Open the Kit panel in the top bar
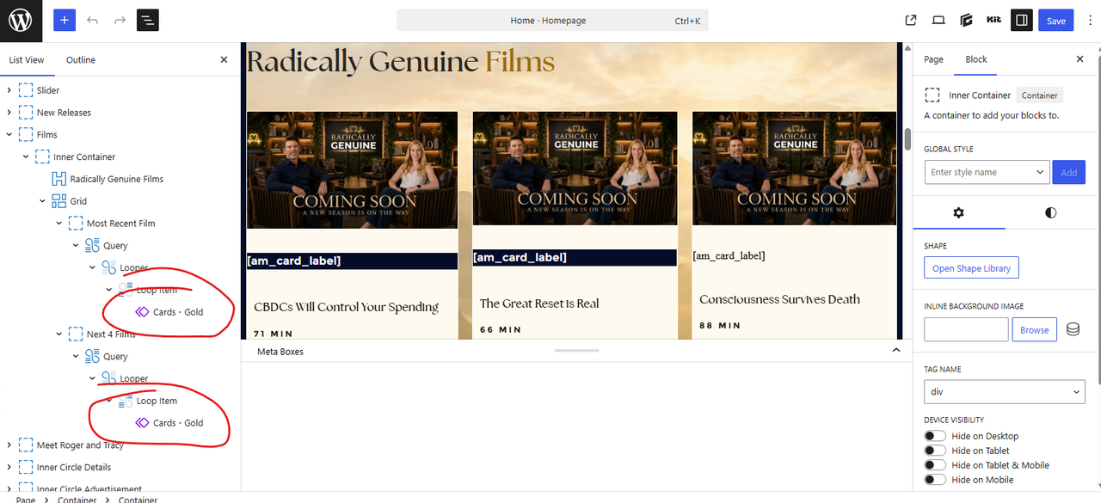Viewport: 1101px width, 503px height. (993, 21)
